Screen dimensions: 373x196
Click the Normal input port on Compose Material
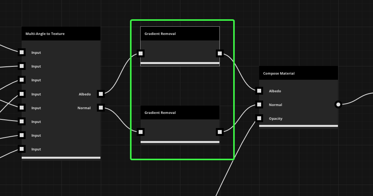[259, 104]
